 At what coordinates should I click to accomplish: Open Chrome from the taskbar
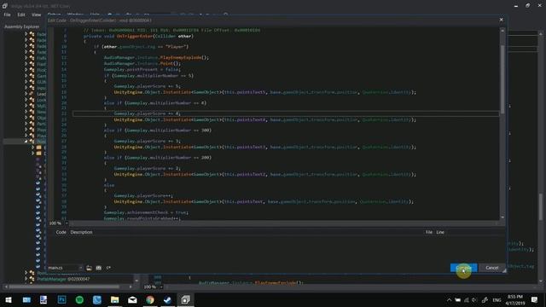point(150,299)
